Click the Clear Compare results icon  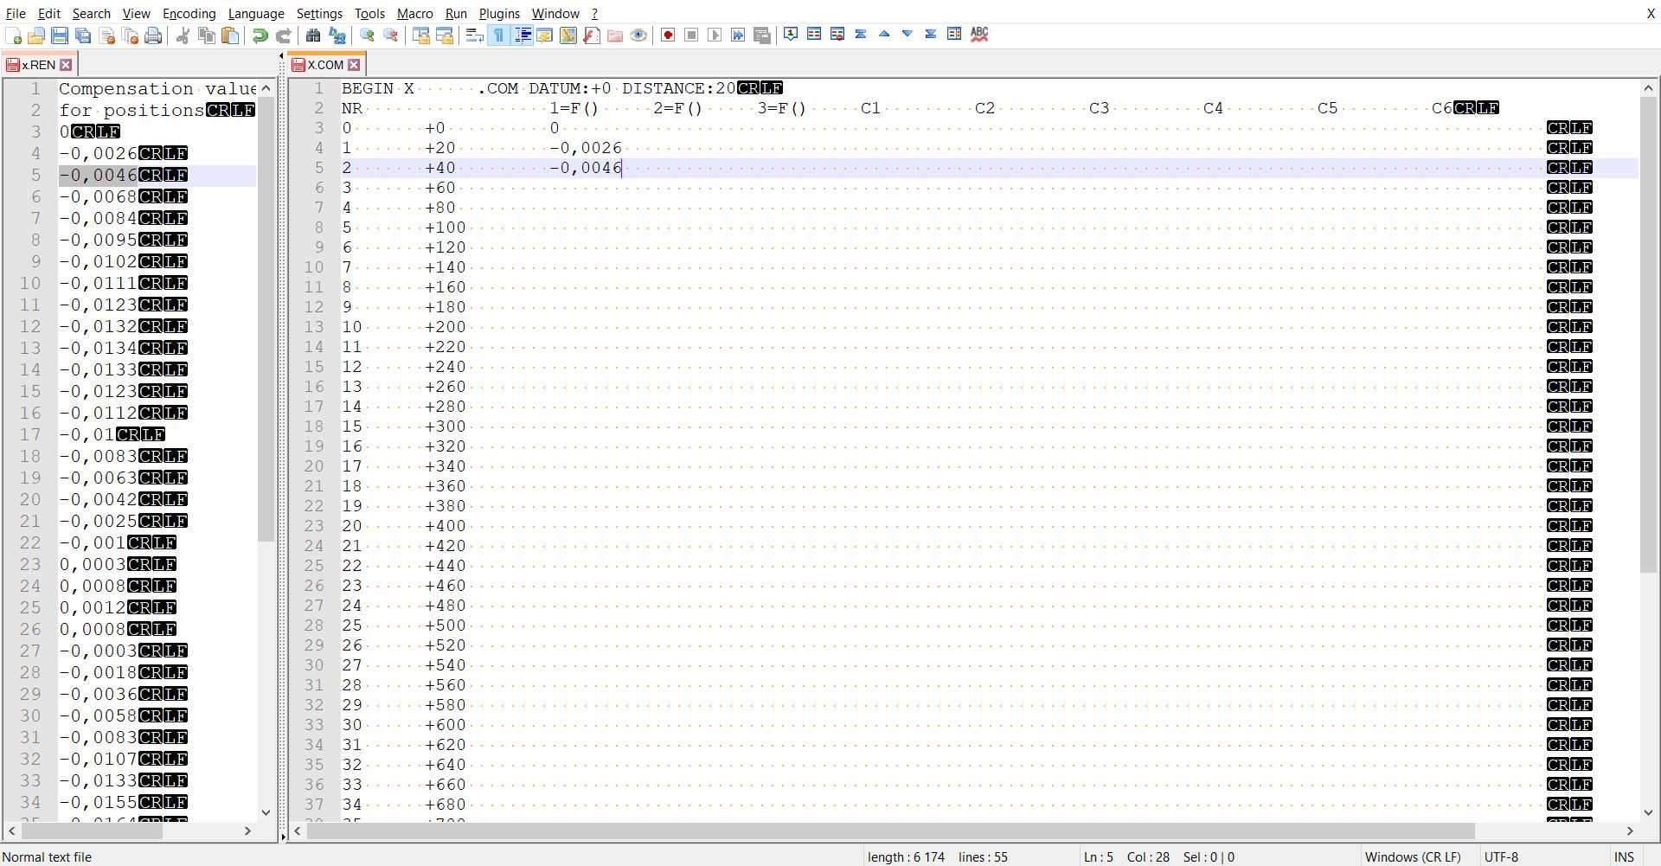(837, 35)
